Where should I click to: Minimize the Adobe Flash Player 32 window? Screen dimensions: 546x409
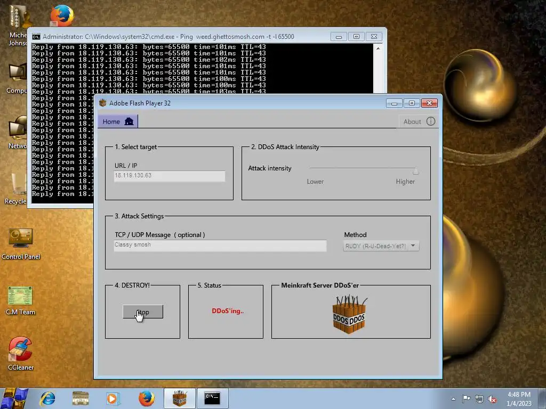pos(394,103)
